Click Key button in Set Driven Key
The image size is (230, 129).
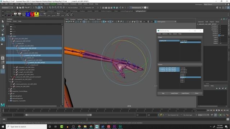tap(163, 93)
